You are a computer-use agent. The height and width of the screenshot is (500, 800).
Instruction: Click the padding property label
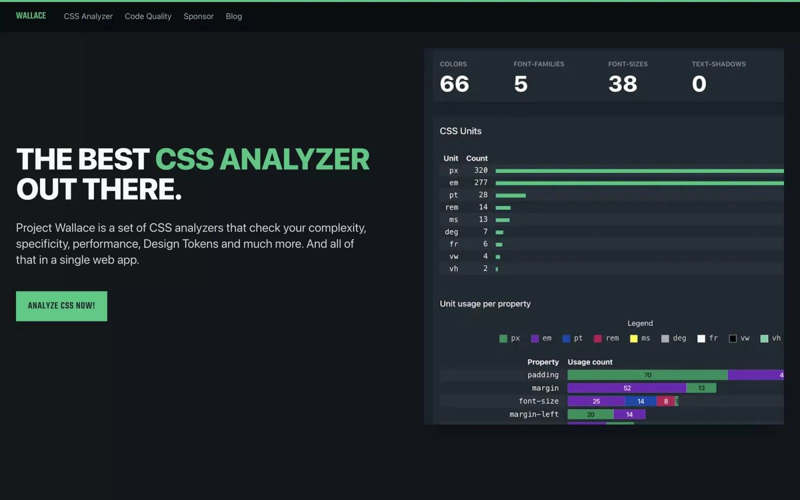pos(543,375)
